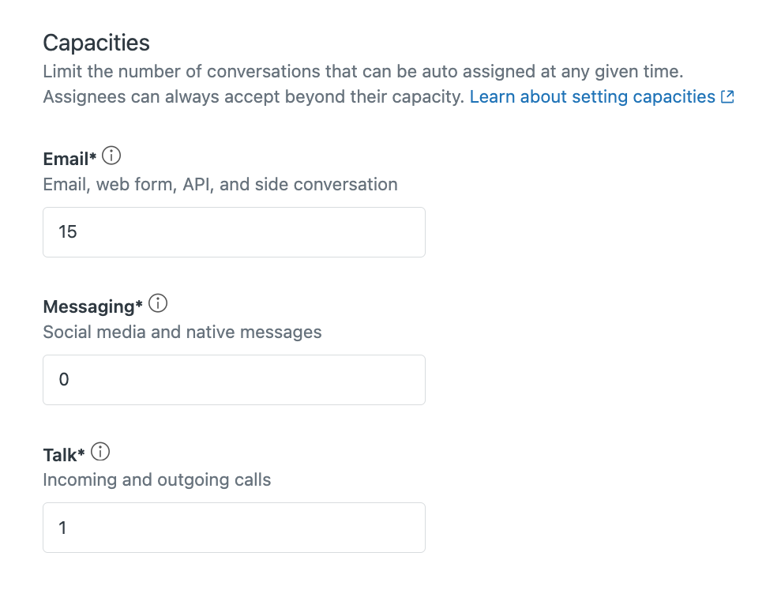Click the Email field label

click(66, 159)
